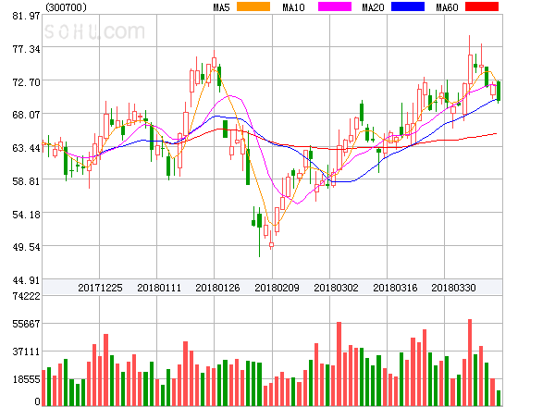Select the stock code (300700) label
Screen dimensions: 555x407
[x=67, y=7]
